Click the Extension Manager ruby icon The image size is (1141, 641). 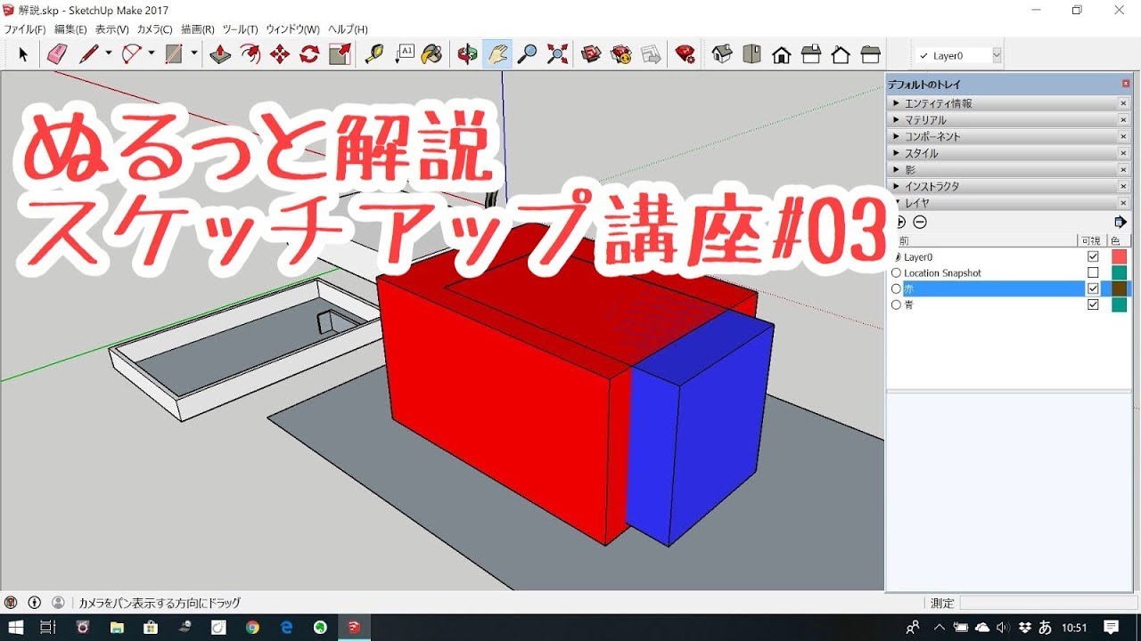685,55
